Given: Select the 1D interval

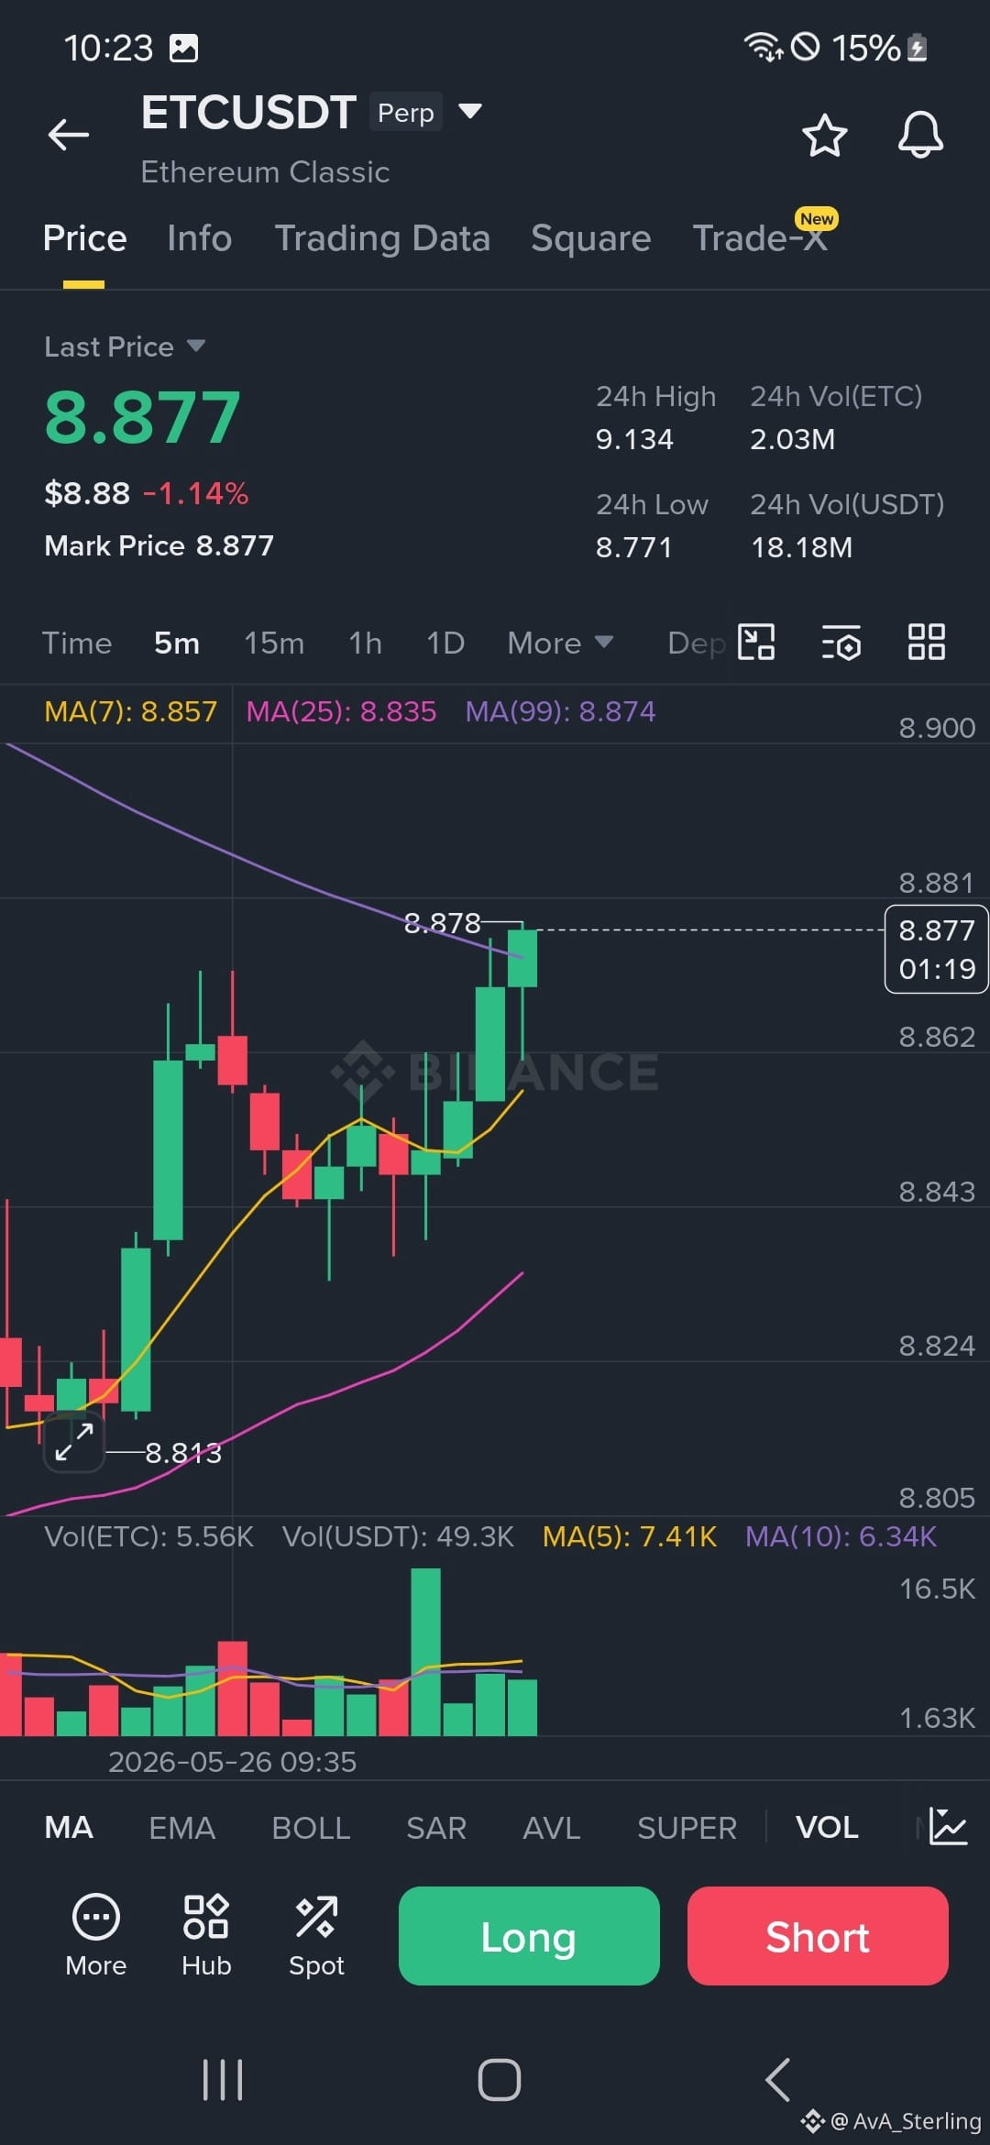Looking at the screenshot, I should (445, 643).
